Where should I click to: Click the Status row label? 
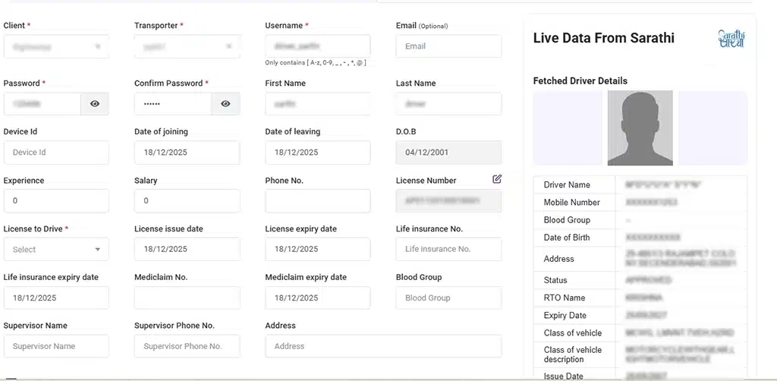555,280
